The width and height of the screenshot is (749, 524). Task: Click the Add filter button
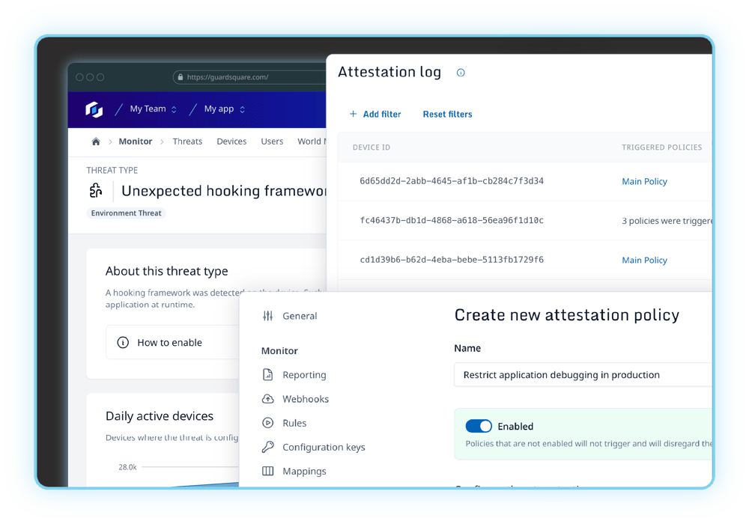(x=375, y=114)
